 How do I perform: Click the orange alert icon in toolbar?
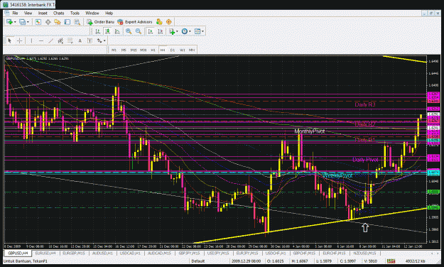click(x=169, y=22)
